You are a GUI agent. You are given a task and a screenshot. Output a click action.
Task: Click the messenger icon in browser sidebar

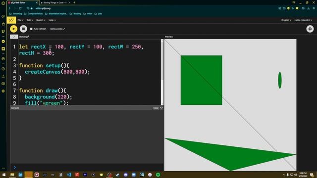(3, 41)
